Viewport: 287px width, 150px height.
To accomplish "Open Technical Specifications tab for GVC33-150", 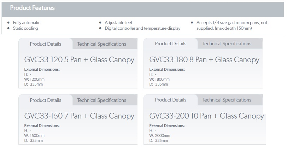I will (102, 100).
